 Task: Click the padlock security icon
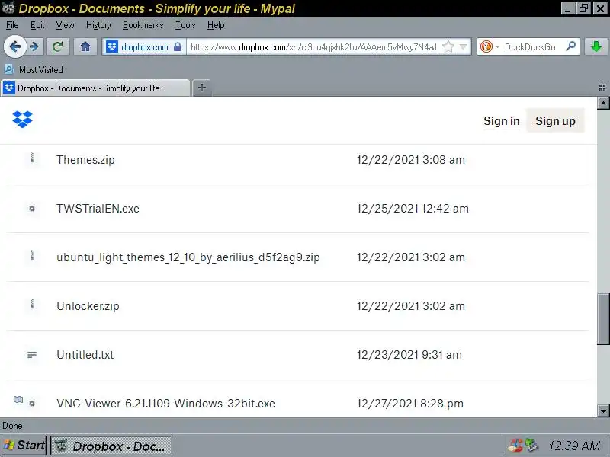(x=178, y=47)
